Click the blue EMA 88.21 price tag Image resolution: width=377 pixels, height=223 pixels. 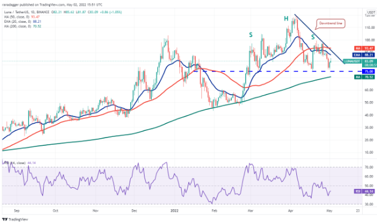pyautogui.click(x=364, y=55)
